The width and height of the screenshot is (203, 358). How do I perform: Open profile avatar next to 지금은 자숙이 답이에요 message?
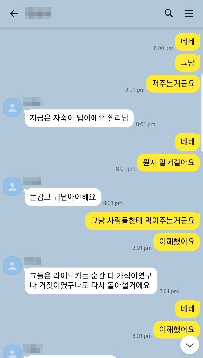tap(12, 108)
